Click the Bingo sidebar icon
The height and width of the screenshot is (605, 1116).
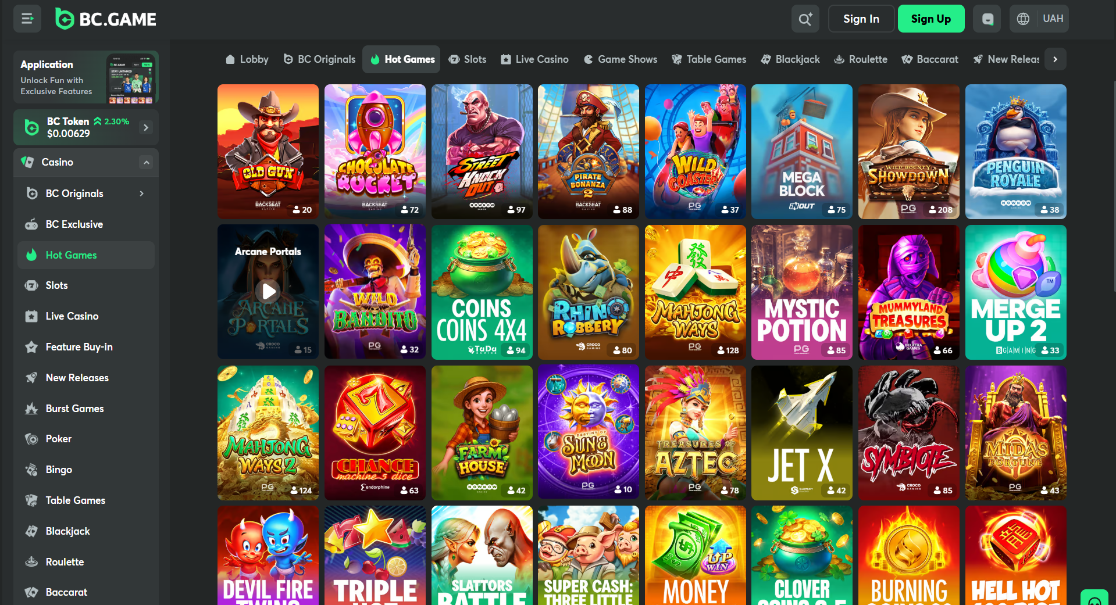pos(32,470)
